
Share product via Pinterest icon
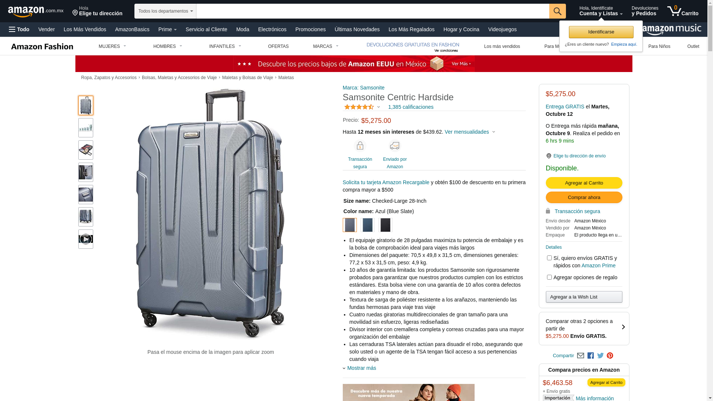tap(610, 356)
